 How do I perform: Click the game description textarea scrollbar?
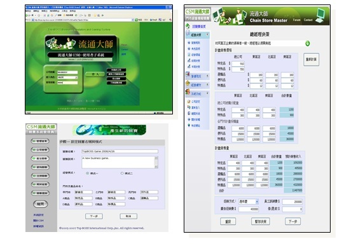(156, 162)
